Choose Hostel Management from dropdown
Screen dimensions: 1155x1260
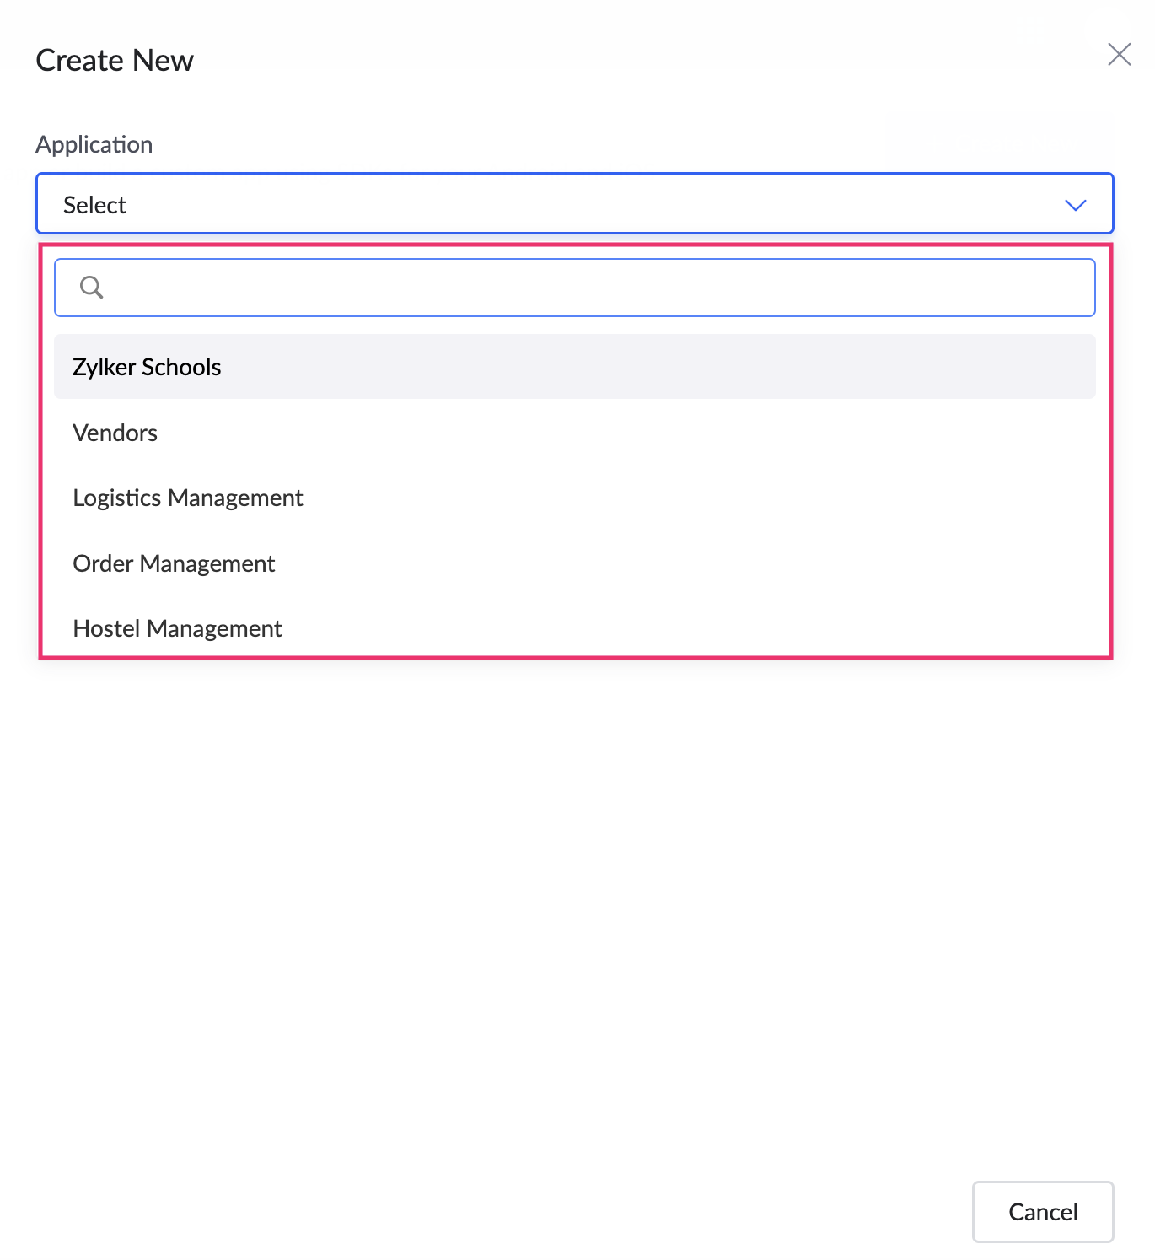pyautogui.click(x=178, y=628)
